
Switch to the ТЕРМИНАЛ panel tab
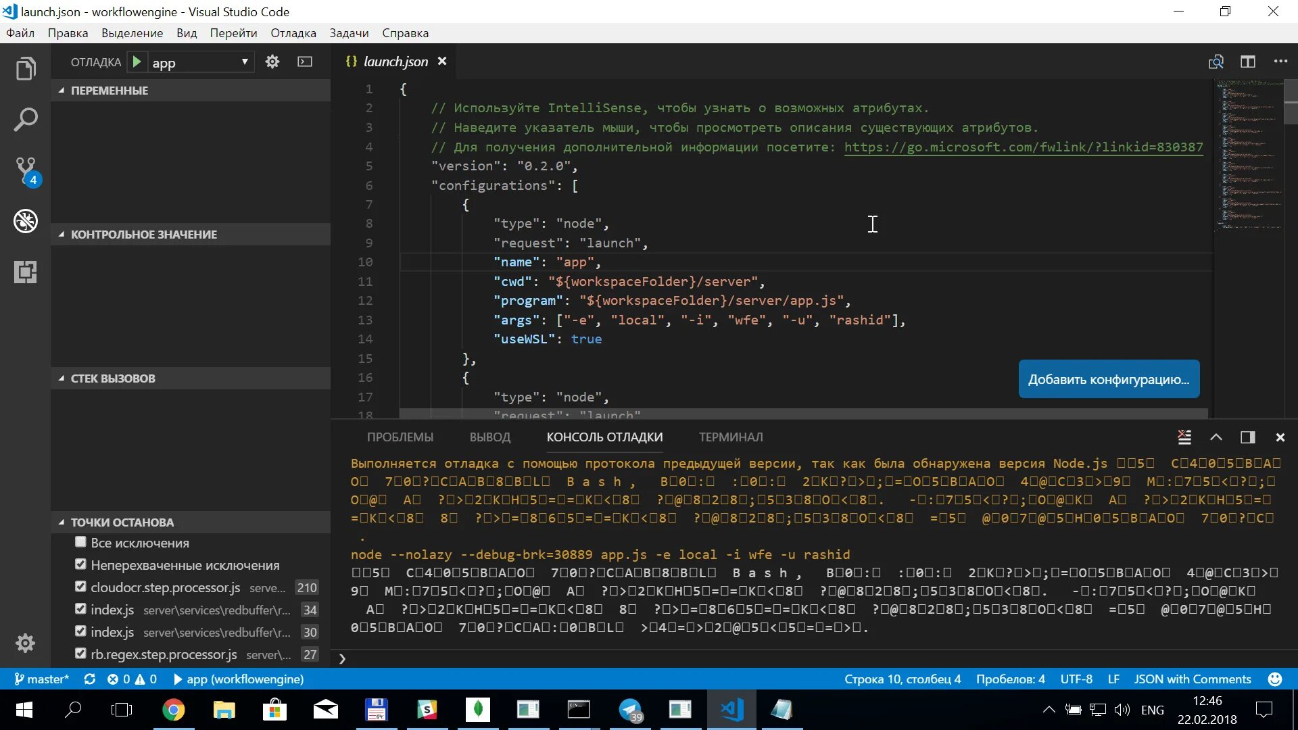coord(730,437)
